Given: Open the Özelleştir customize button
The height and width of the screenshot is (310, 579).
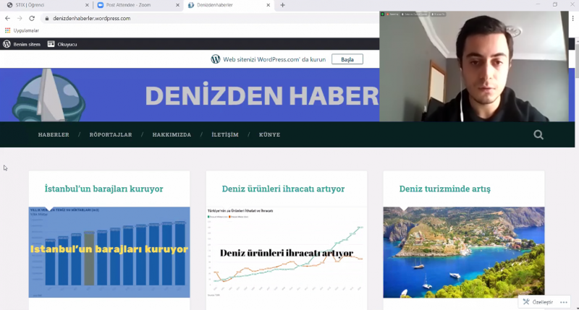Looking at the screenshot, I should pyautogui.click(x=537, y=301).
